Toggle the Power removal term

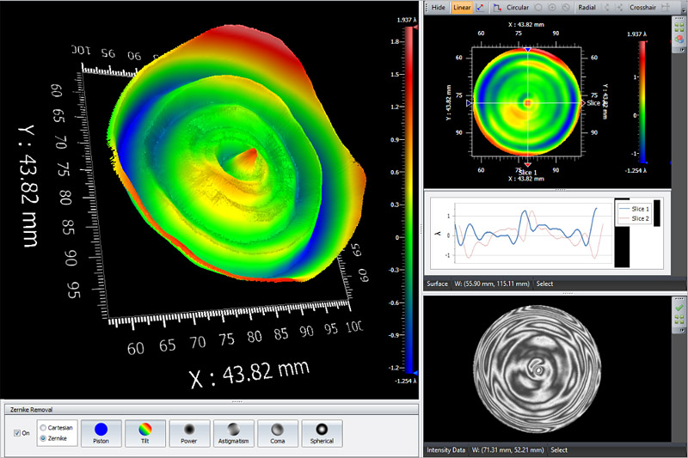[189, 433]
